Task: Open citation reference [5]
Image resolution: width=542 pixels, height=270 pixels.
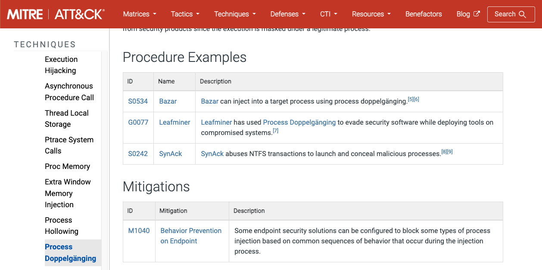Action: (411, 99)
